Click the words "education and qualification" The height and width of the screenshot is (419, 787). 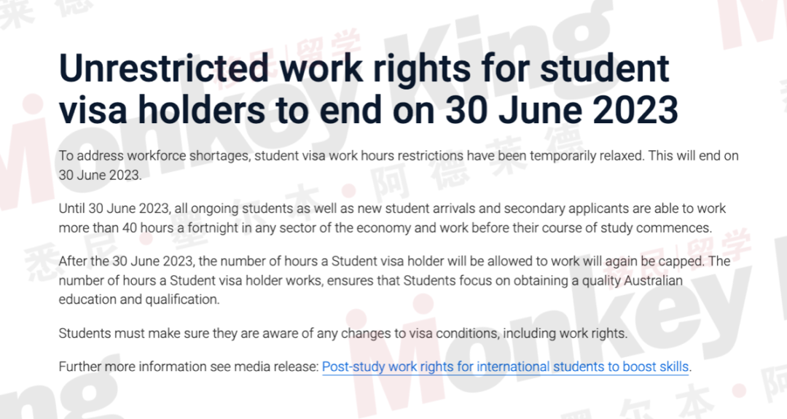point(139,299)
